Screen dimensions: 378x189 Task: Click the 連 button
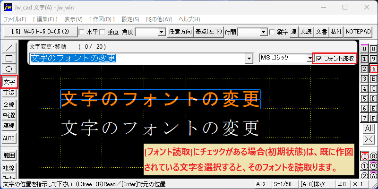[293, 32]
